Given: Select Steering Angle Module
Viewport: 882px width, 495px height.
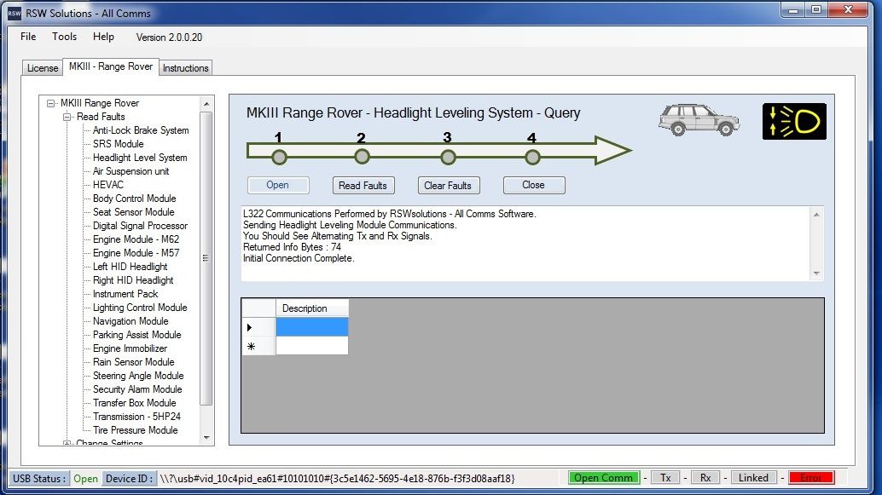Looking at the screenshot, I should 138,376.
